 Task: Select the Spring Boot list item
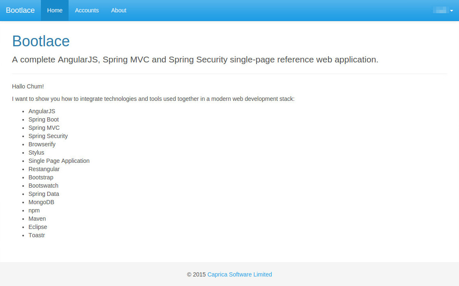tap(44, 119)
